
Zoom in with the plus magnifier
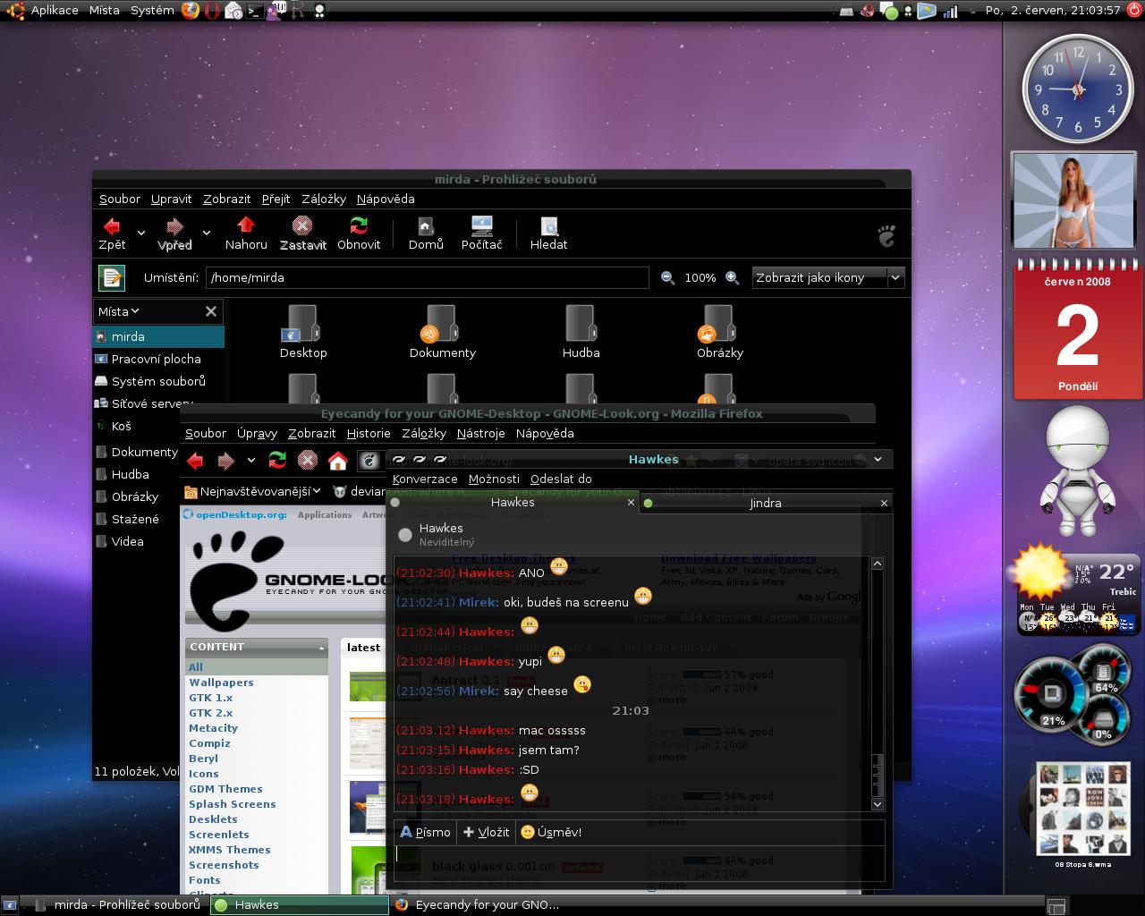pos(732,278)
